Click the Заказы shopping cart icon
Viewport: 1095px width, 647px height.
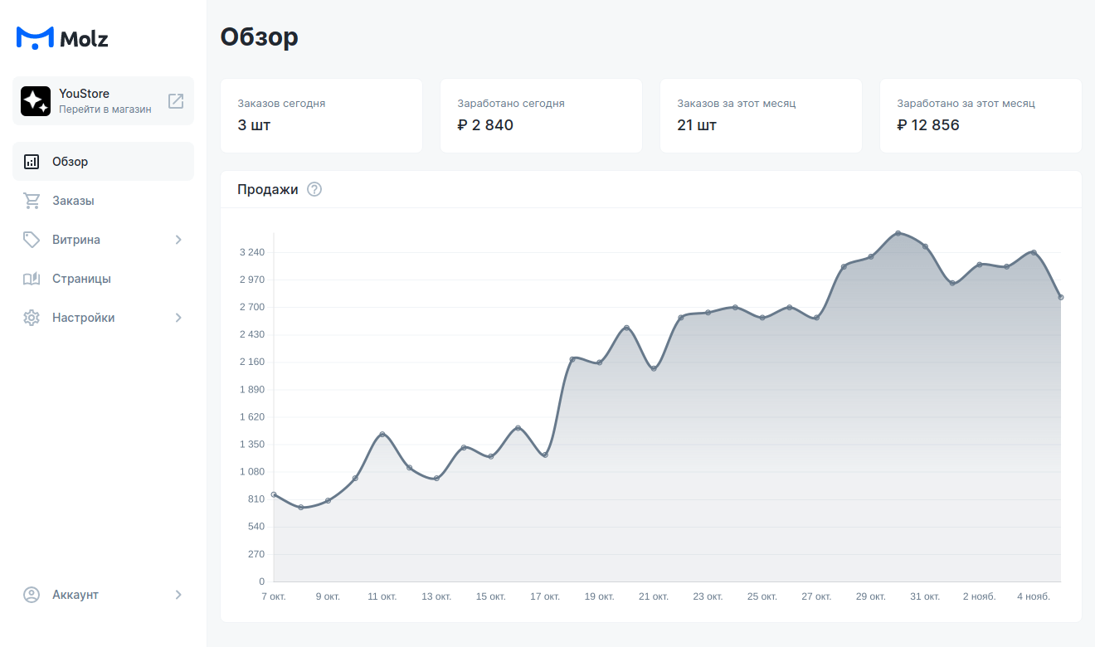pos(32,201)
